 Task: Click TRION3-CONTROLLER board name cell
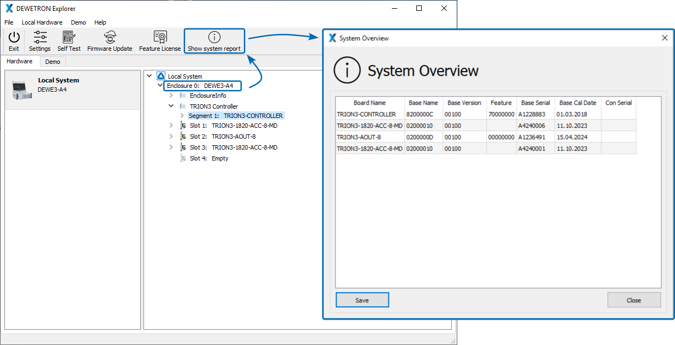370,114
